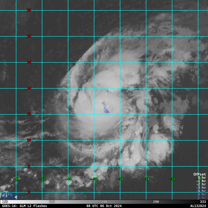This screenshot has height=208, width=208.
Task: Select the 14 latitude label
Action: (29, 88)
